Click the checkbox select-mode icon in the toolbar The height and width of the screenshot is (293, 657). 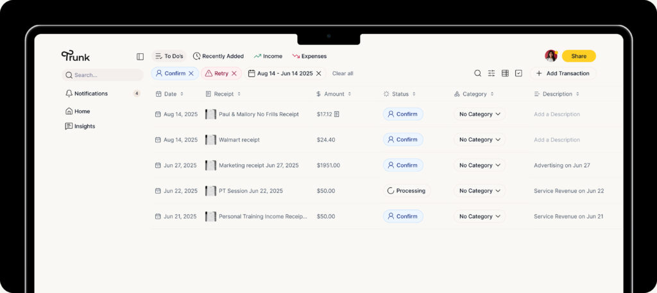tap(518, 73)
